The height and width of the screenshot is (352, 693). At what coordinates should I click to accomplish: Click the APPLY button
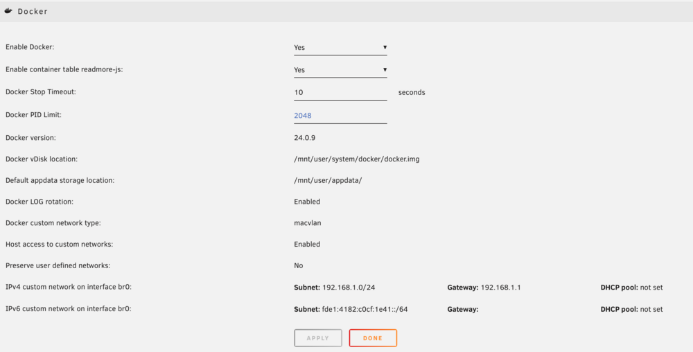[x=318, y=338]
